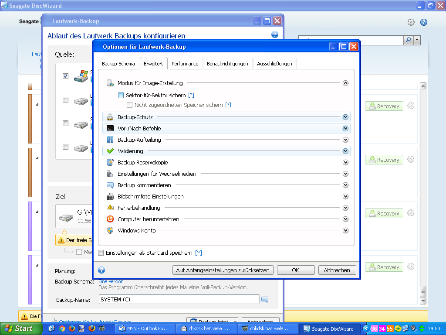Image resolution: width=446 pixels, height=335 pixels.
Task: Open gear menu beside fourth Recovery button
Action: (411, 267)
